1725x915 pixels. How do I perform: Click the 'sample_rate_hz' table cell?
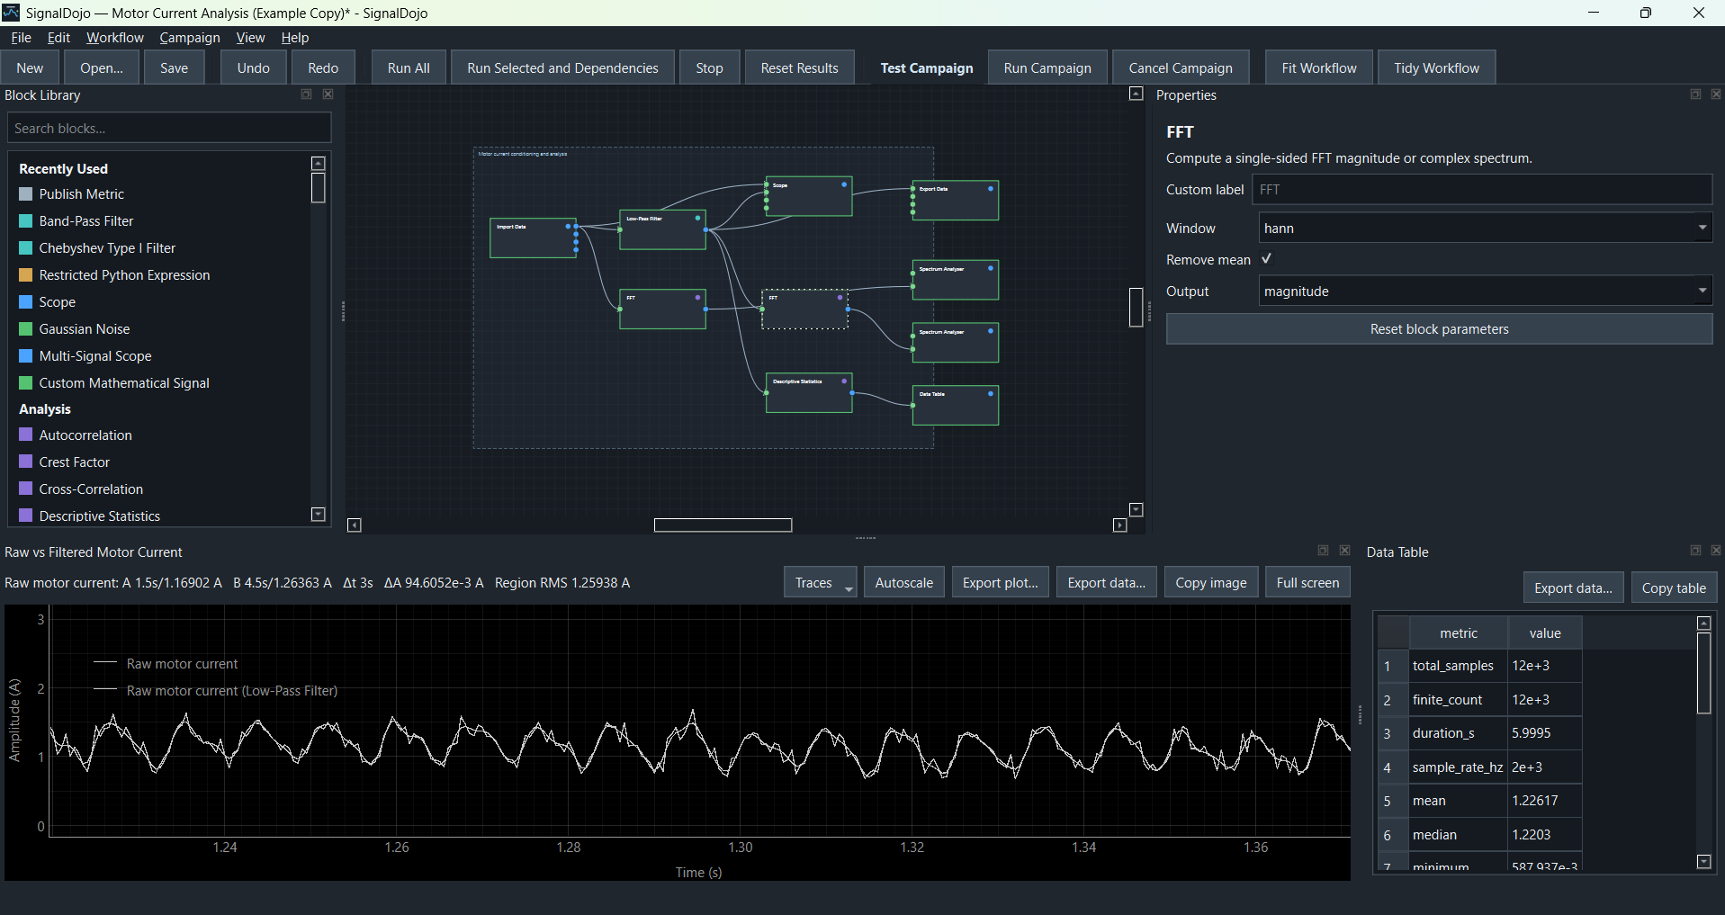[1458, 767]
